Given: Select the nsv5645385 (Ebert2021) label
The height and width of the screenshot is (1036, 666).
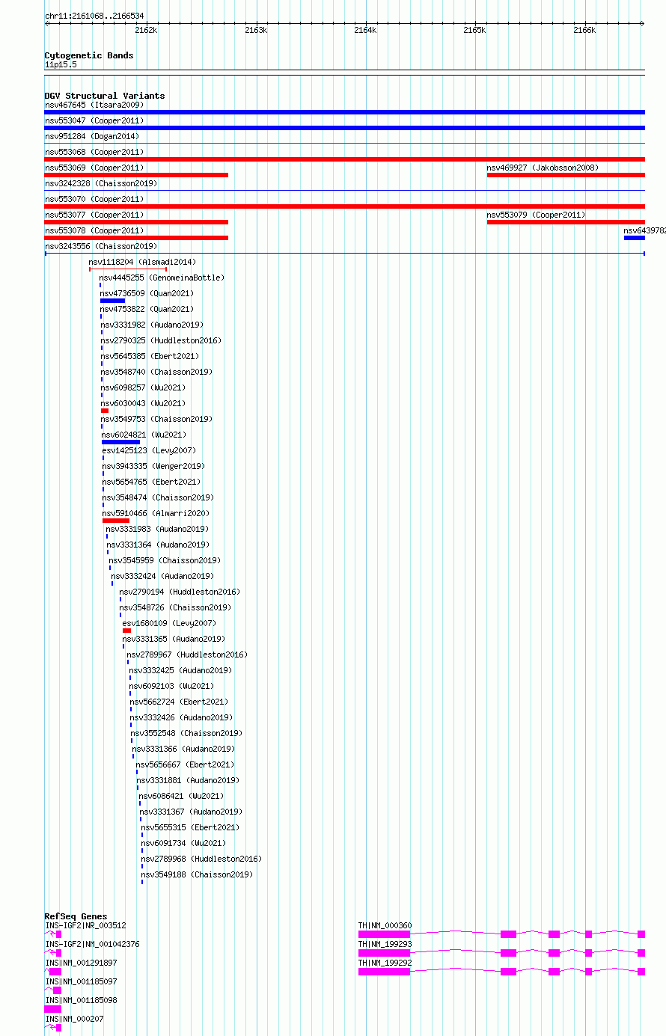Looking at the screenshot, I should 150,356.
